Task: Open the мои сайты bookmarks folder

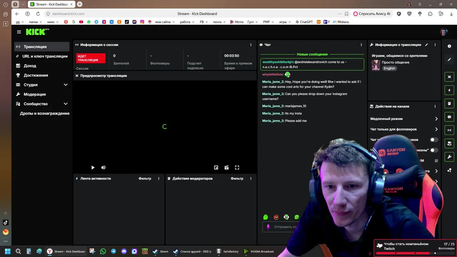Action: [165, 22]
